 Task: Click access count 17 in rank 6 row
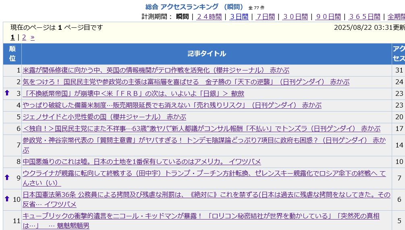pyautogui.click(x=399, y=128)
